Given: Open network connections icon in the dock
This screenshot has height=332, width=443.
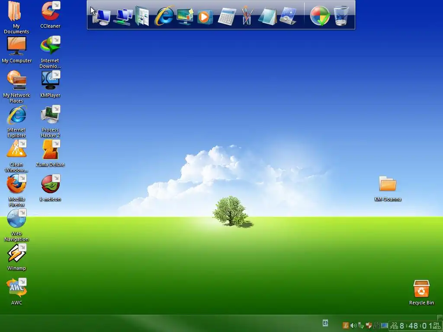Looking at the screenshot, I should [x=123, y=17].
